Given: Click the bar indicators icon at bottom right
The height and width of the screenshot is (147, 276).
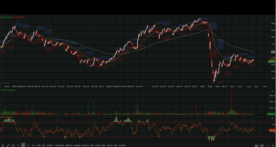Looking at the screenshot, I should point(262,145).
